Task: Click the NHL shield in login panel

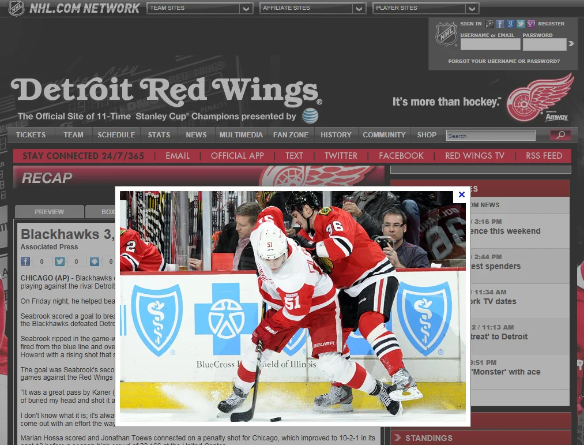Action: tap(446, 34)
